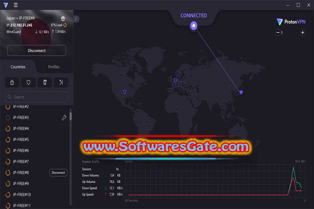314x209 pixels.
Task: Click the IP address 212.102.51.245
Action: 21,25
